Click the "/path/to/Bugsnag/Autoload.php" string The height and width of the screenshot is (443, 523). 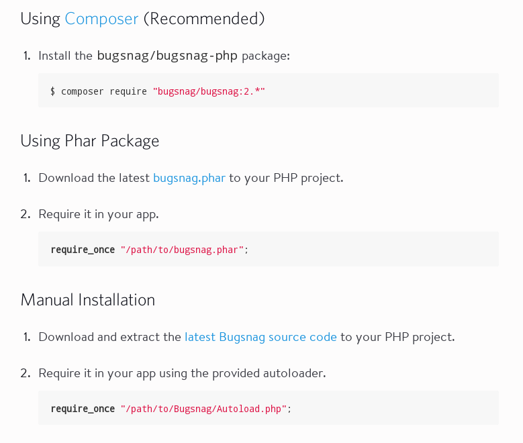click(203, 408)
